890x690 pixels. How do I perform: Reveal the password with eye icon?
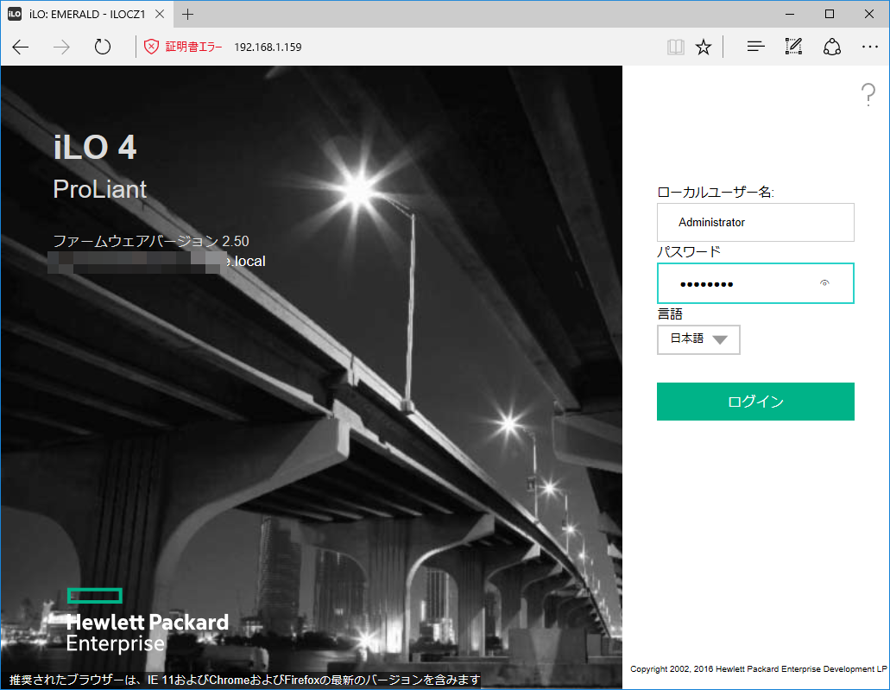tap(824, 282)
